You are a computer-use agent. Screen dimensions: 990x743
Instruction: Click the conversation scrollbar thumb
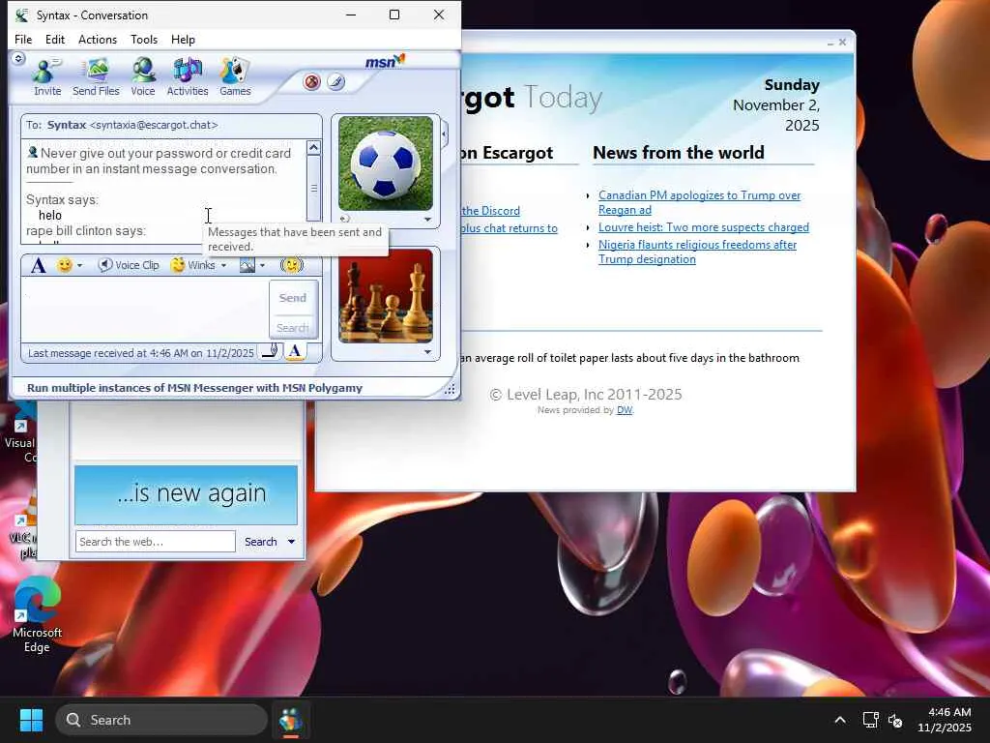click(x=314, y=188)
